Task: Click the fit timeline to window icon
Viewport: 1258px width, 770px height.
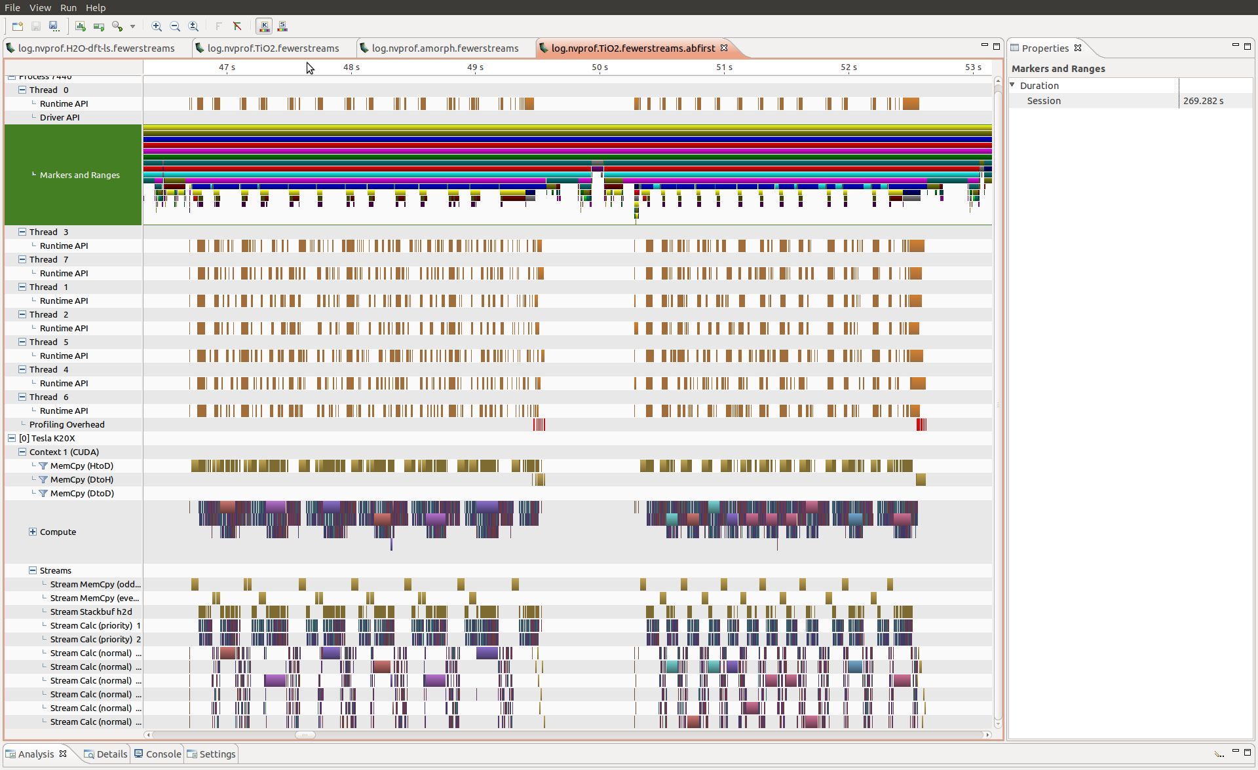Action: tap(193, 26)
